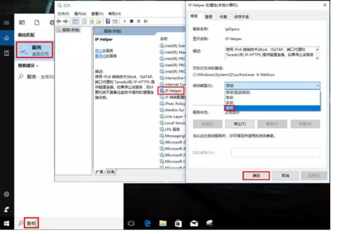
Task: Open the settings gear in search sidebar
Action: pos(7,195)
